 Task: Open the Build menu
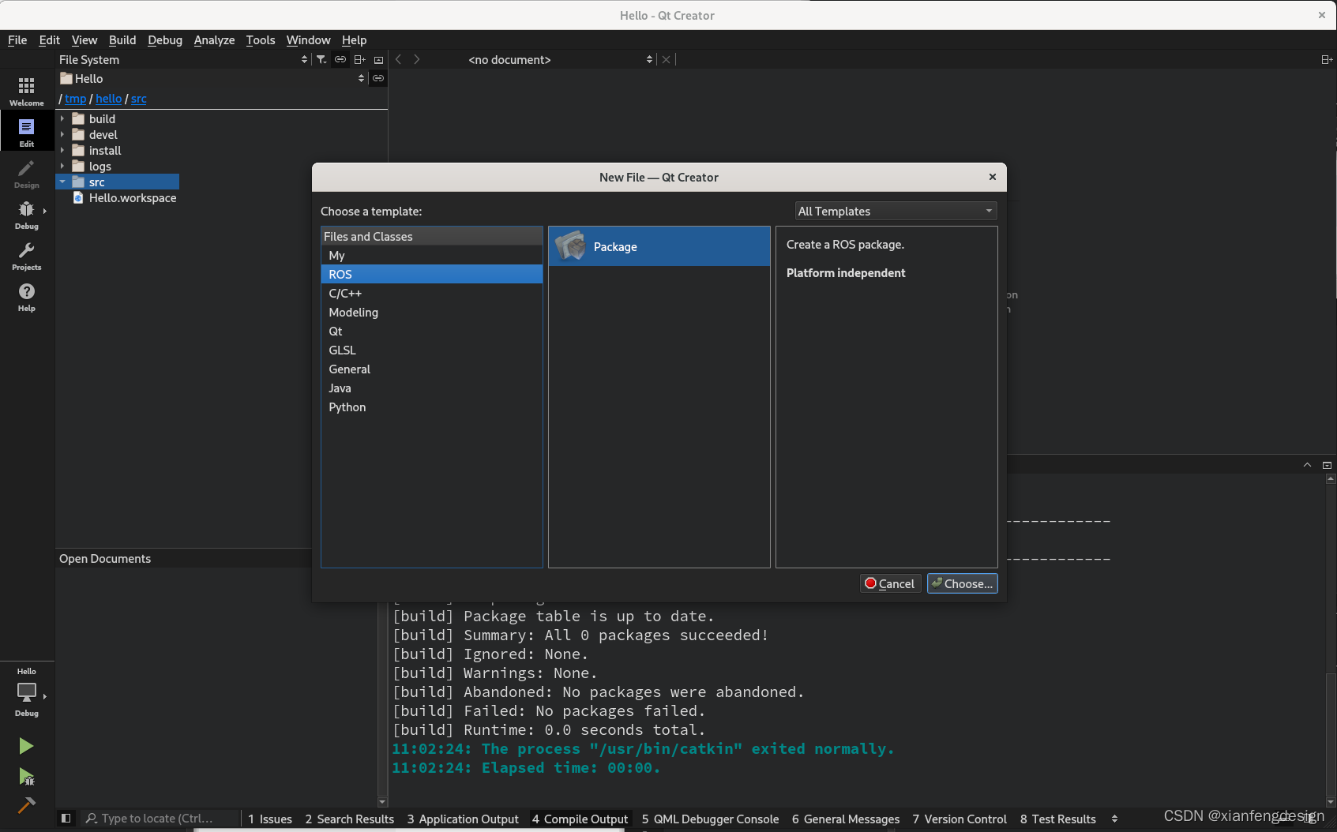pyautogui.click(x=122, y=40)
